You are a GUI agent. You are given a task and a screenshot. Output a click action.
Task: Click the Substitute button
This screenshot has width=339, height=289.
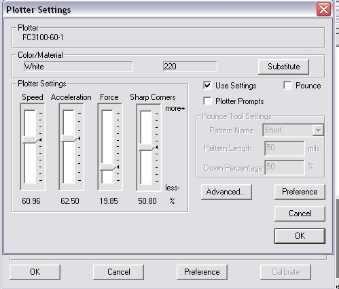[283, 67]
